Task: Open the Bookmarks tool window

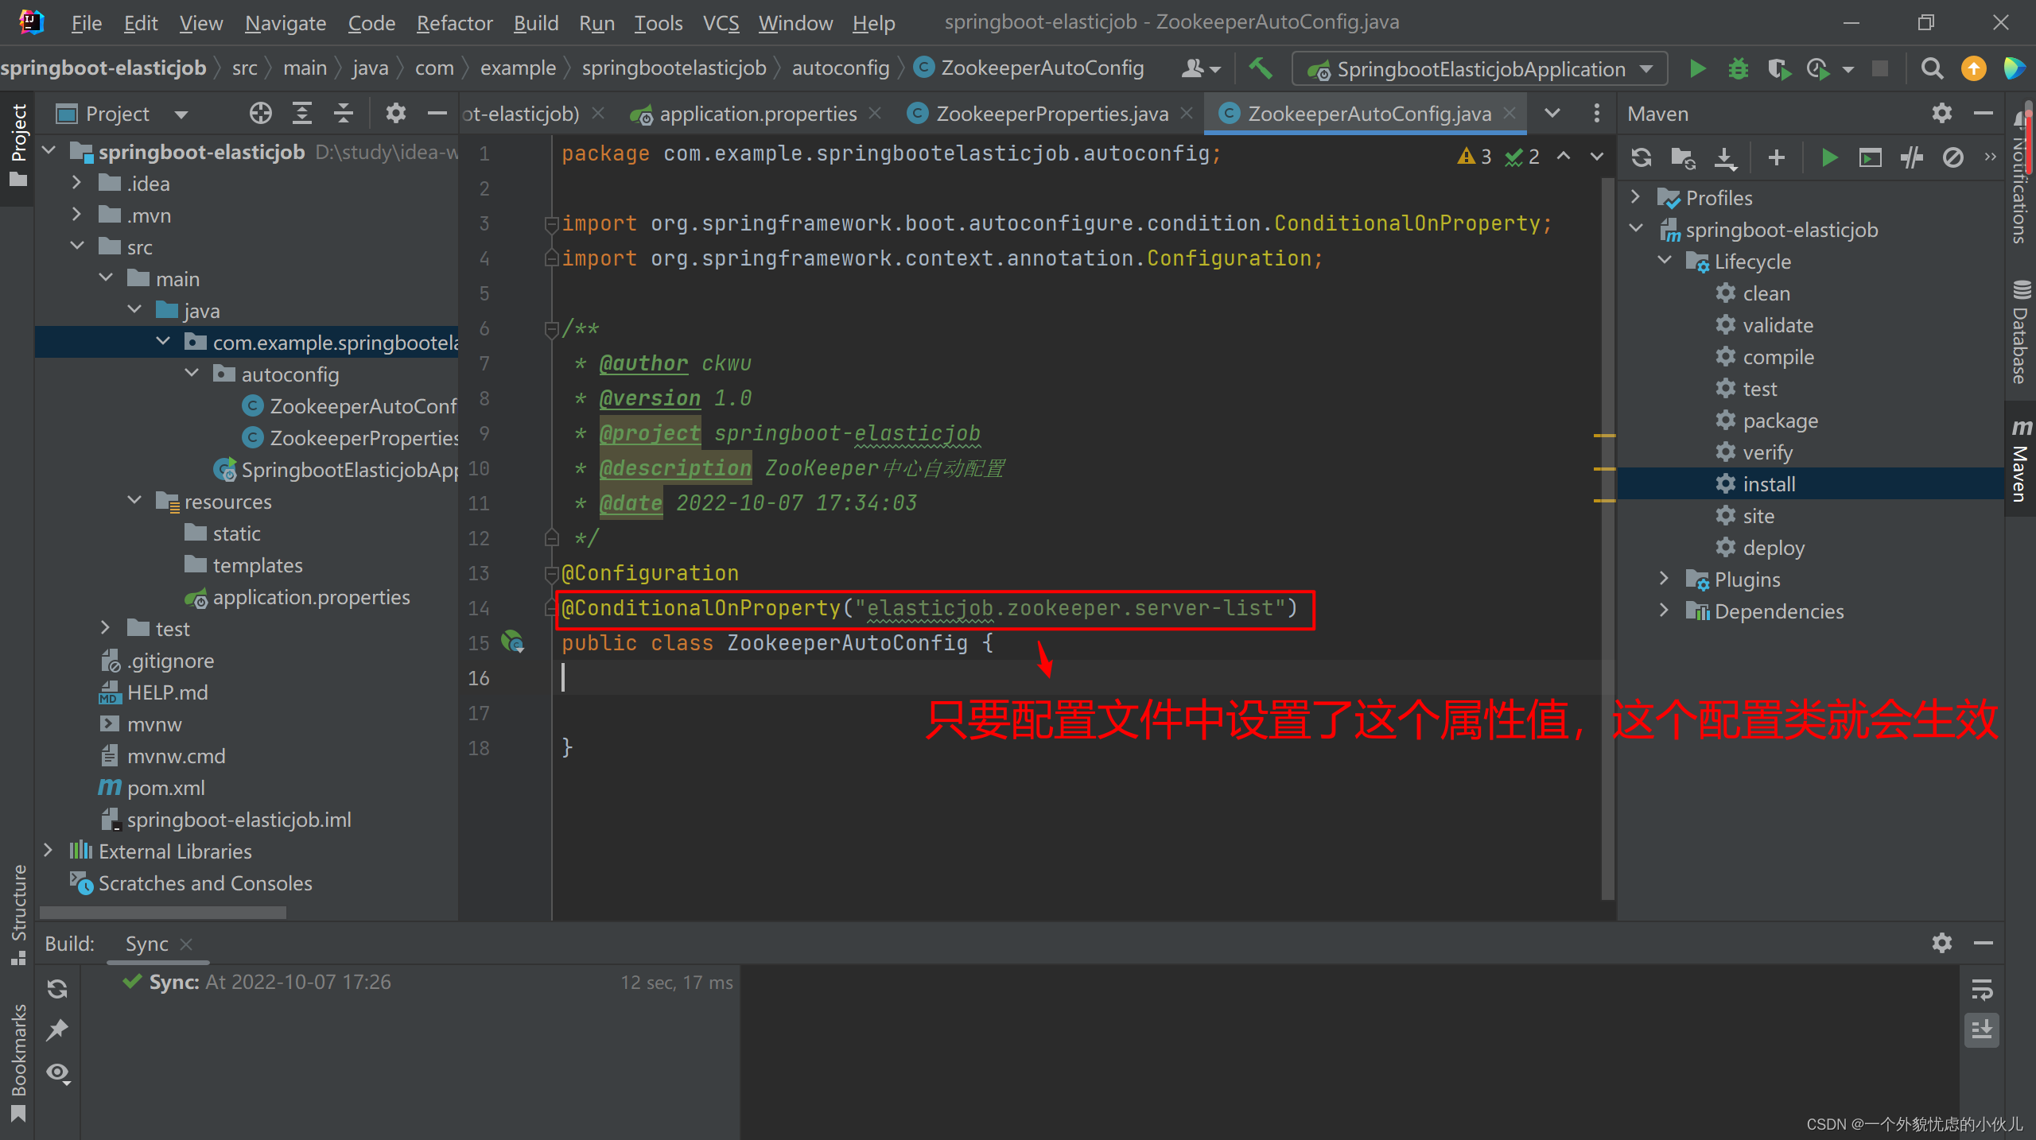Action: coord(17,1062)
